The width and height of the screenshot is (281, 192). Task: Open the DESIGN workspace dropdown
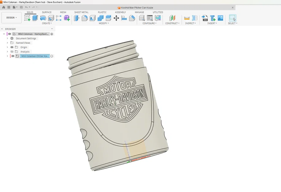click(x=11, y=18)
